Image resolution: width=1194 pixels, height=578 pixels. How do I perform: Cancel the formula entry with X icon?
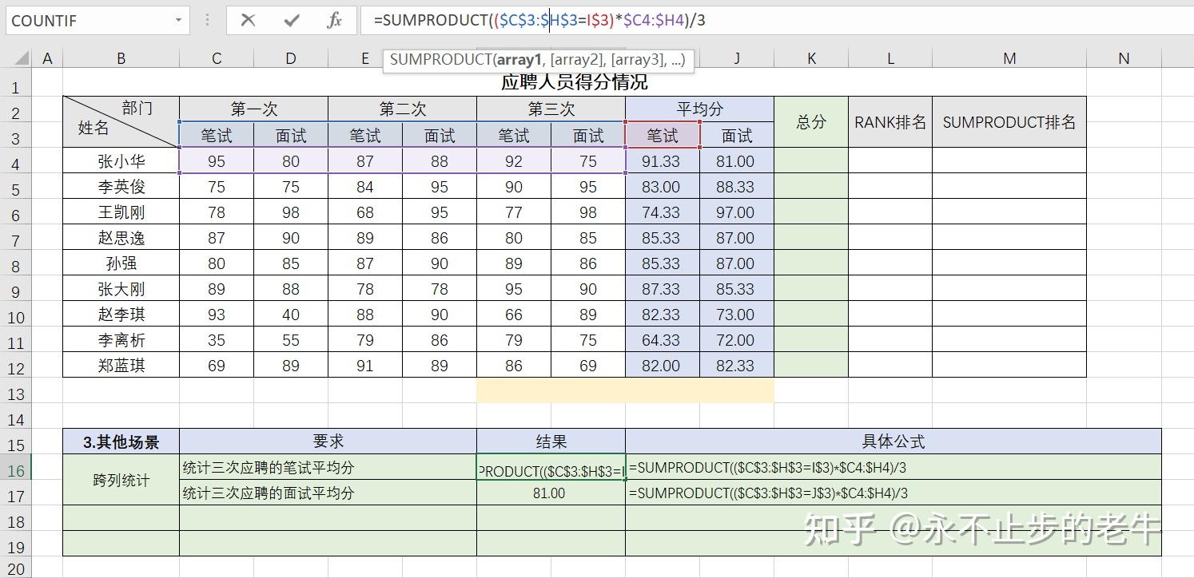(x=248, y=21)
